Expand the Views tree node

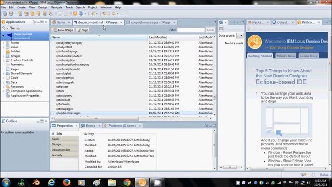[4, 47]
